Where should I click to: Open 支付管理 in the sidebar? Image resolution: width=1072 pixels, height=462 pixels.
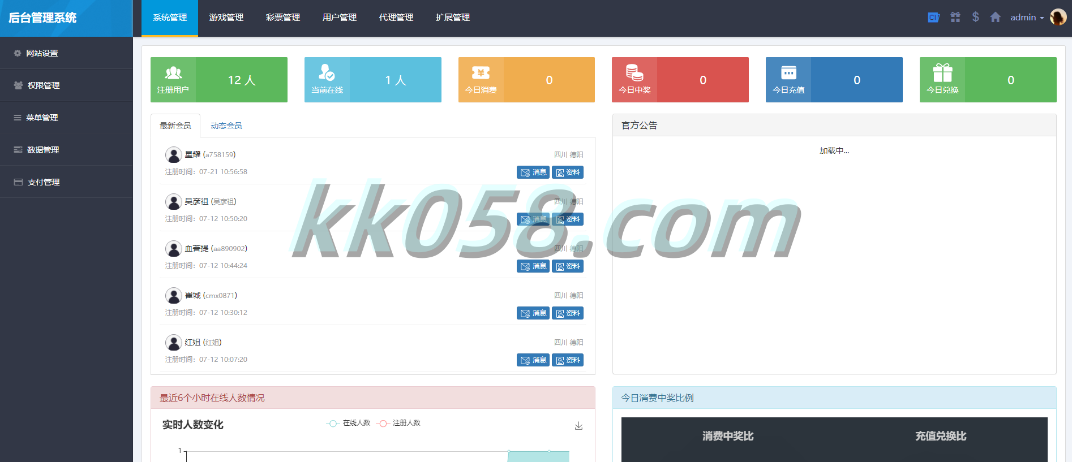click(x=66, y=182)
